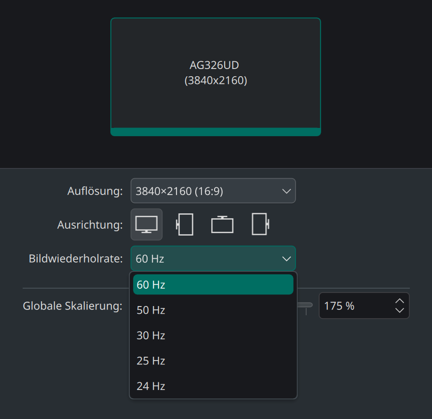Select the landscape orientation monitor icon

(x=146, y=224)
